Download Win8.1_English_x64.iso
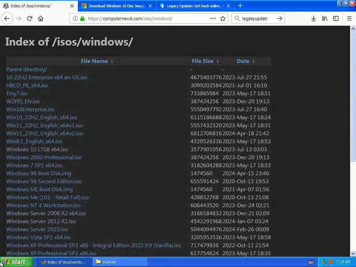Image resolution: width=356 pixels, height=267 pixels. click(34, 141)
